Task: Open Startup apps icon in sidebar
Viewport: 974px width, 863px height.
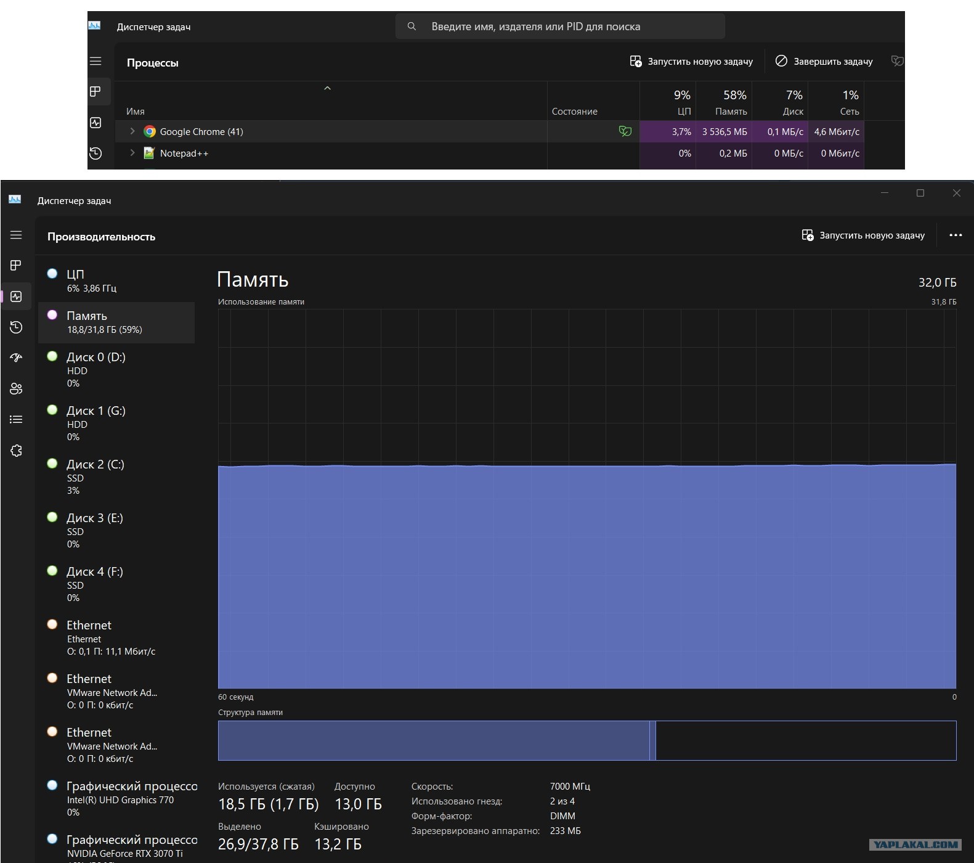Action: coord(16,358)
